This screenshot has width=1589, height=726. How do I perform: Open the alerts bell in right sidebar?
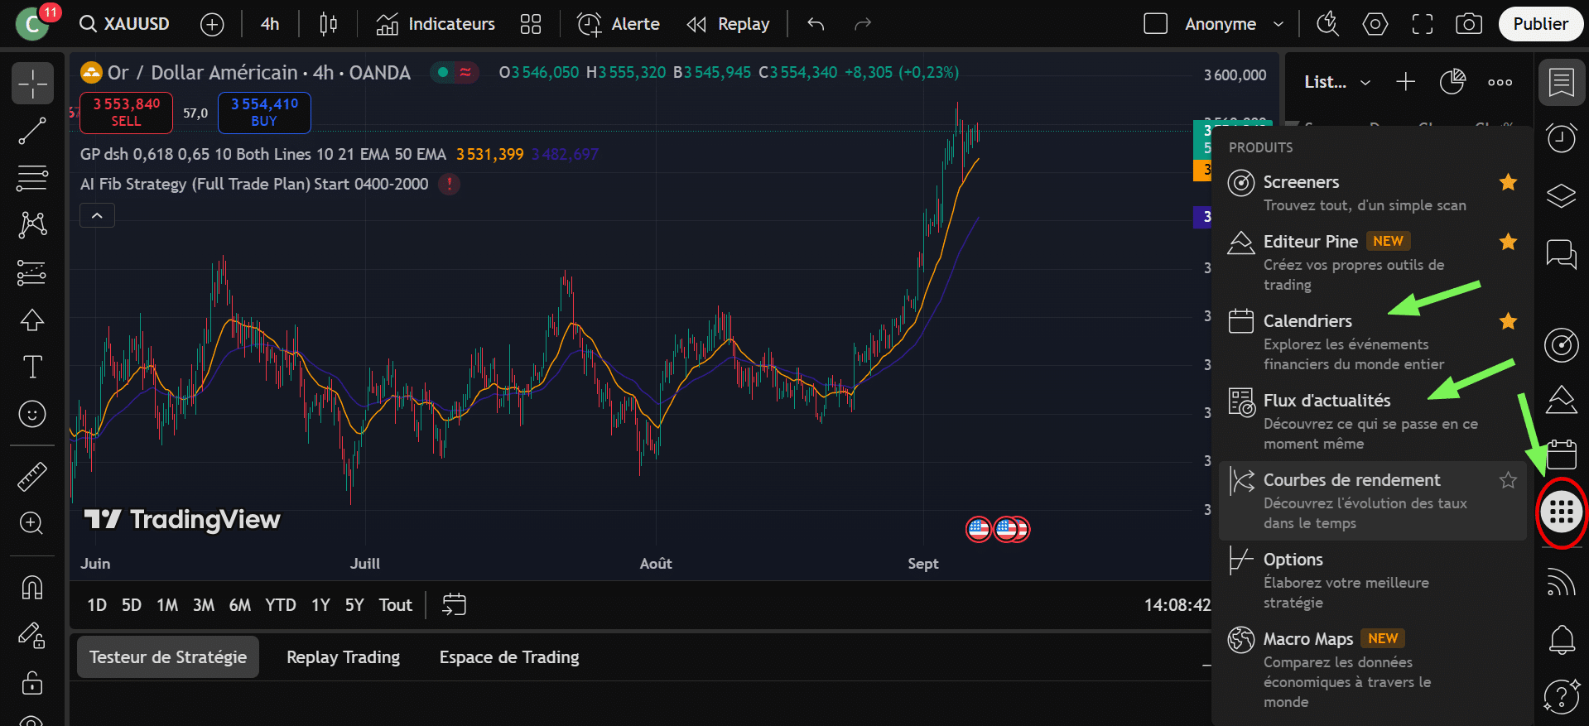tap(1561, 639)
